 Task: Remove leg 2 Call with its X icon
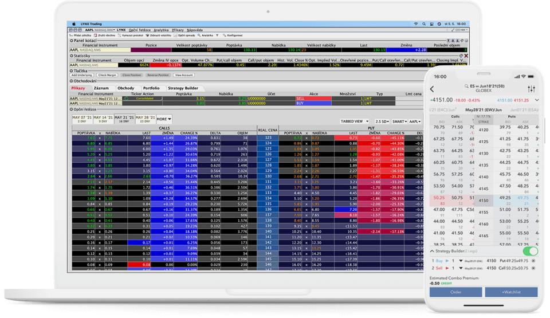533,268
